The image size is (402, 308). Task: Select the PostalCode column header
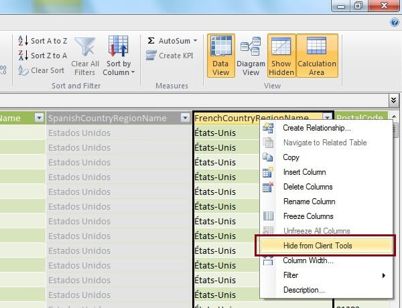[361, 116]
